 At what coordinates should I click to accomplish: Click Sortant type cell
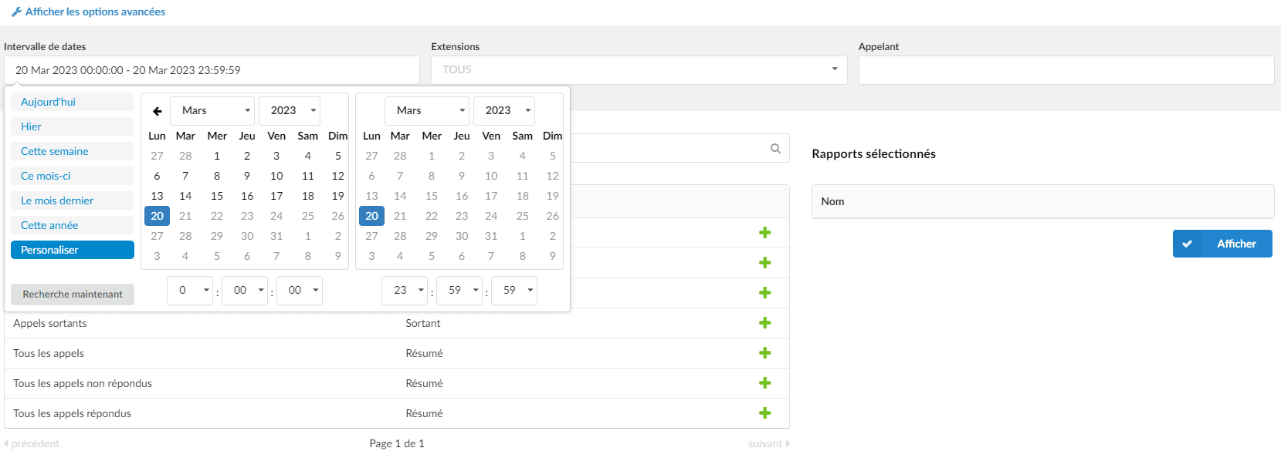click(x=423, y=323)
